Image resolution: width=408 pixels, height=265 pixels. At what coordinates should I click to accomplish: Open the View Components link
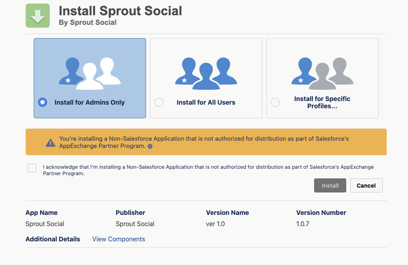coord(119,239)
